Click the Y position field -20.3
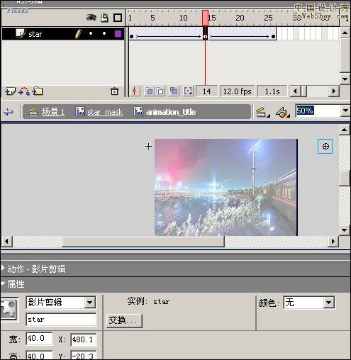Image resolution: width=351 pixels, height=360 pixels. click(84, 355)
